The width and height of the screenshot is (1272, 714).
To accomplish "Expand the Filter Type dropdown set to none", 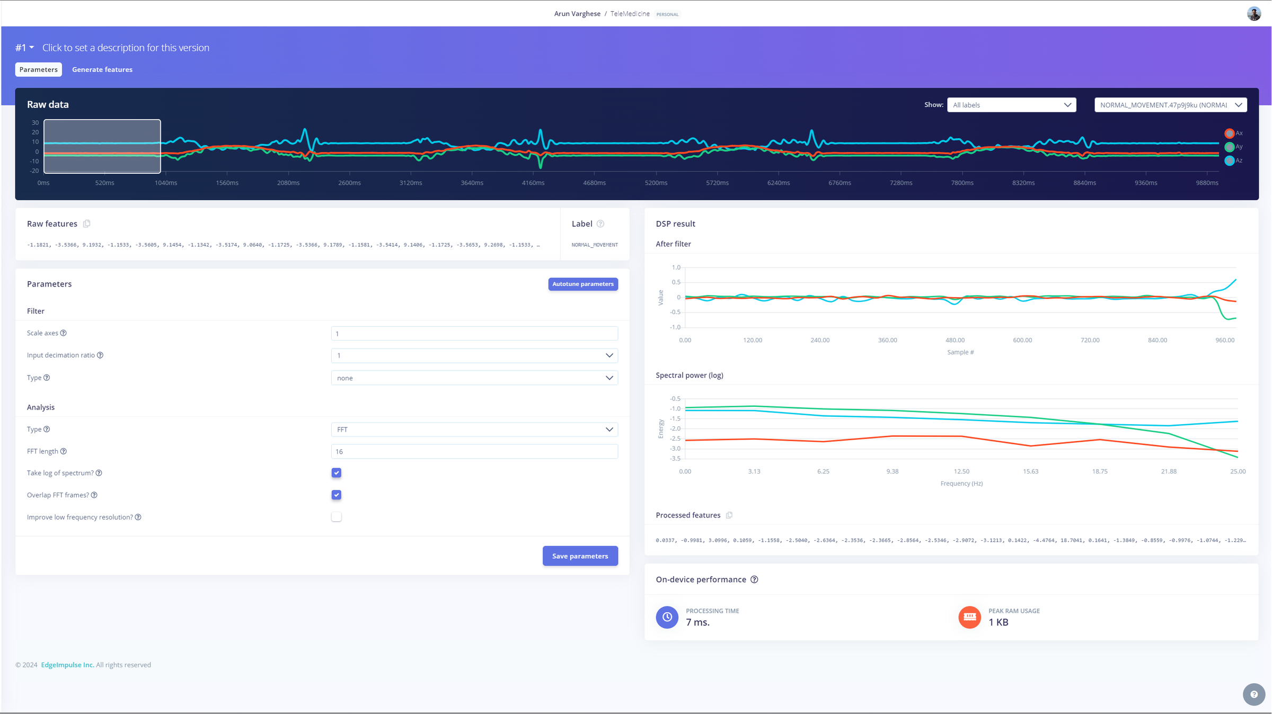I will [474, 378].
